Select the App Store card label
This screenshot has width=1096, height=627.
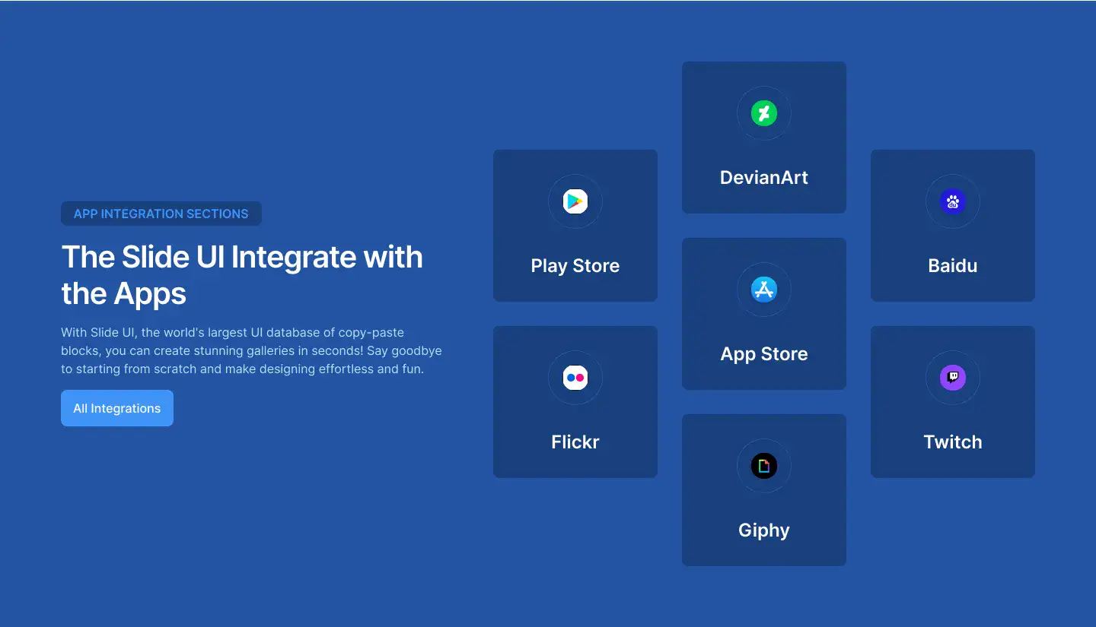764,354
